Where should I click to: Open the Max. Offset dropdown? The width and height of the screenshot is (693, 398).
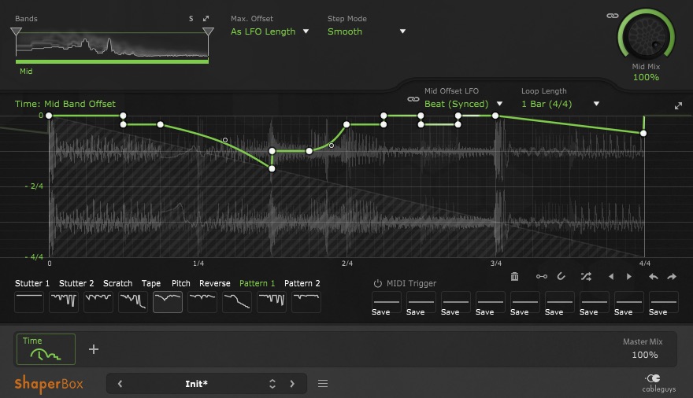pos(269,31)
